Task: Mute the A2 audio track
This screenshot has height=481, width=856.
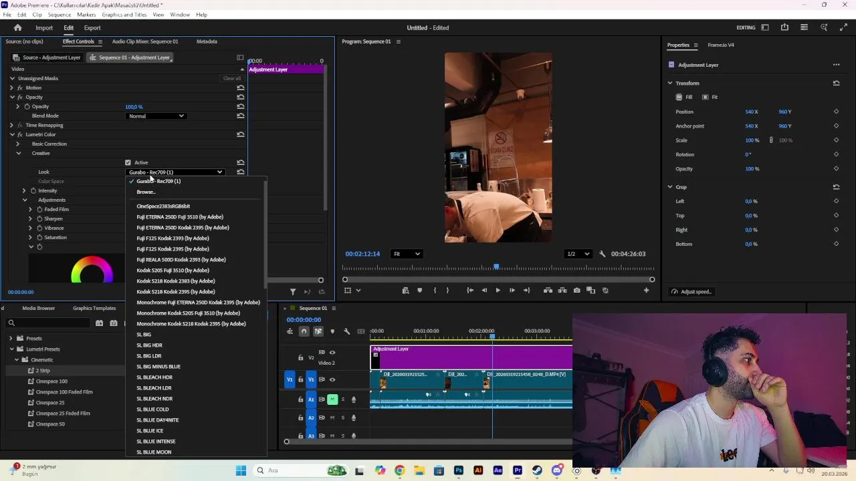Action: pyautogui.click(x=332, y=418)
